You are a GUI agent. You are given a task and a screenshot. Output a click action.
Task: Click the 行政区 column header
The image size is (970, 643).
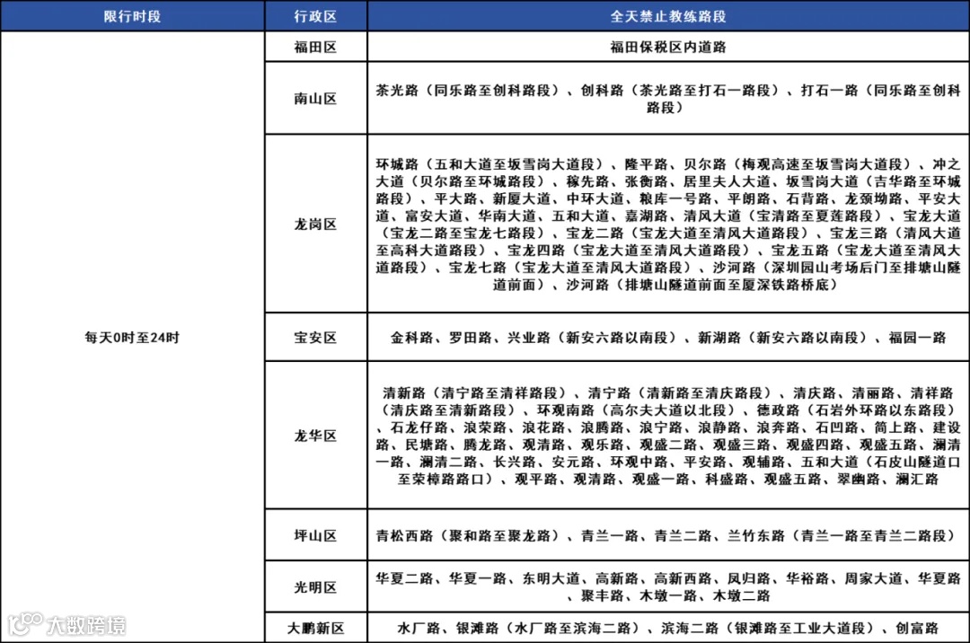point(315,15)
